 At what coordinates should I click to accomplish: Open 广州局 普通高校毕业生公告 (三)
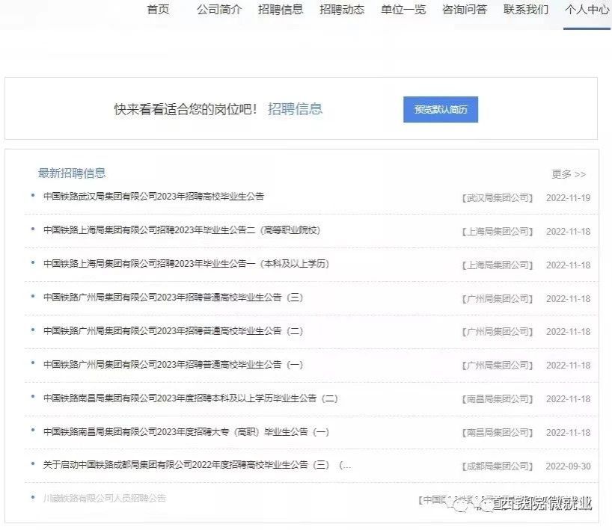pyautogui.click(x=174, y=298)
